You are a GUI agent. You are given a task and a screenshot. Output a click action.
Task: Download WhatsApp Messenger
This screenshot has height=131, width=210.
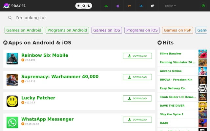click(x=137, y=120)
